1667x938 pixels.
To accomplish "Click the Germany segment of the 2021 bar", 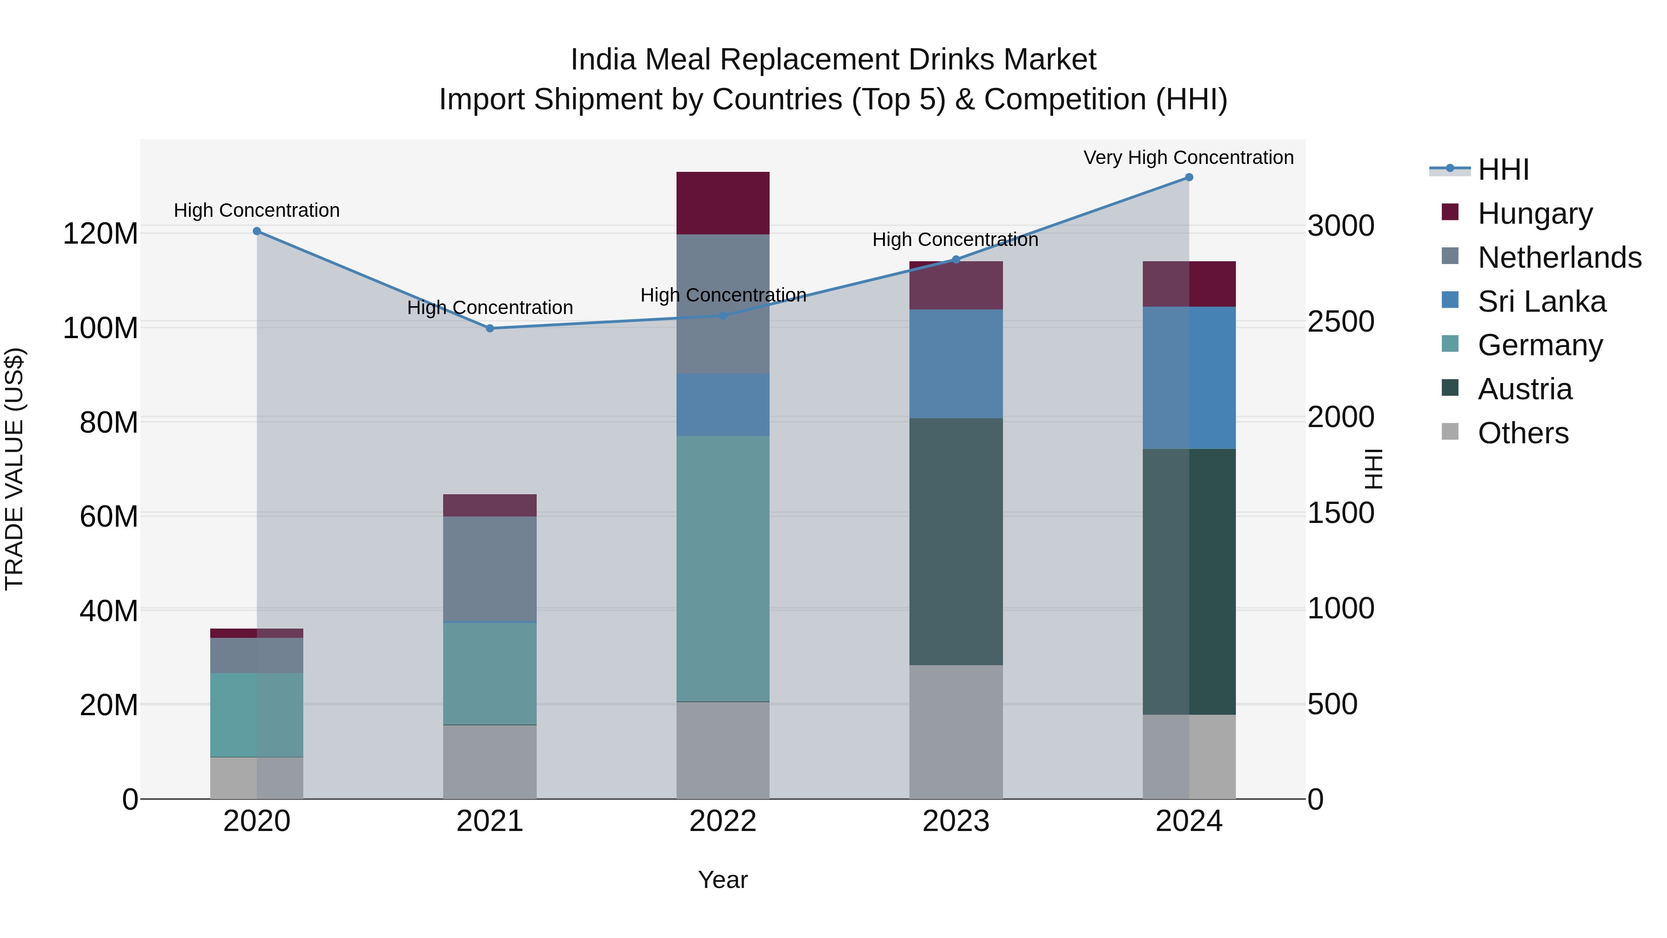I will click(x=490, y=674).
